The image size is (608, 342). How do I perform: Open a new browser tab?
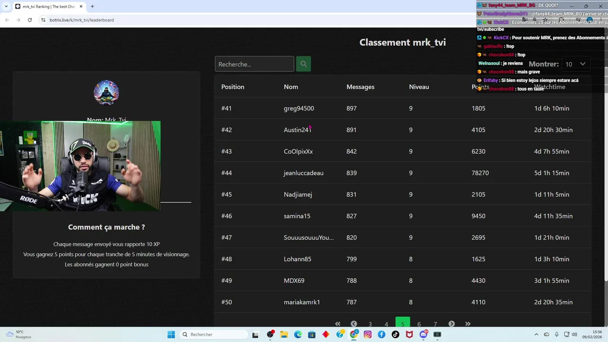pos(92,7)
